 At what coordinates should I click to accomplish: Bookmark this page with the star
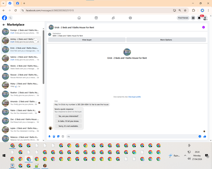[185, 11]
